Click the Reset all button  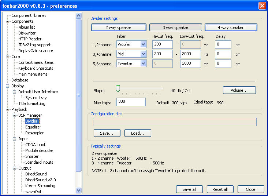220,189
